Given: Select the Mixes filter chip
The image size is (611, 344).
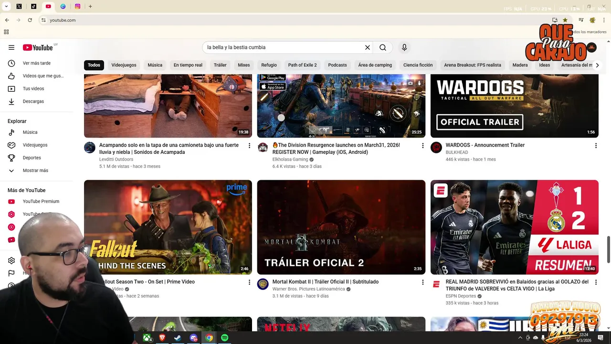Looking at the screenshot, I should (243, 65).
